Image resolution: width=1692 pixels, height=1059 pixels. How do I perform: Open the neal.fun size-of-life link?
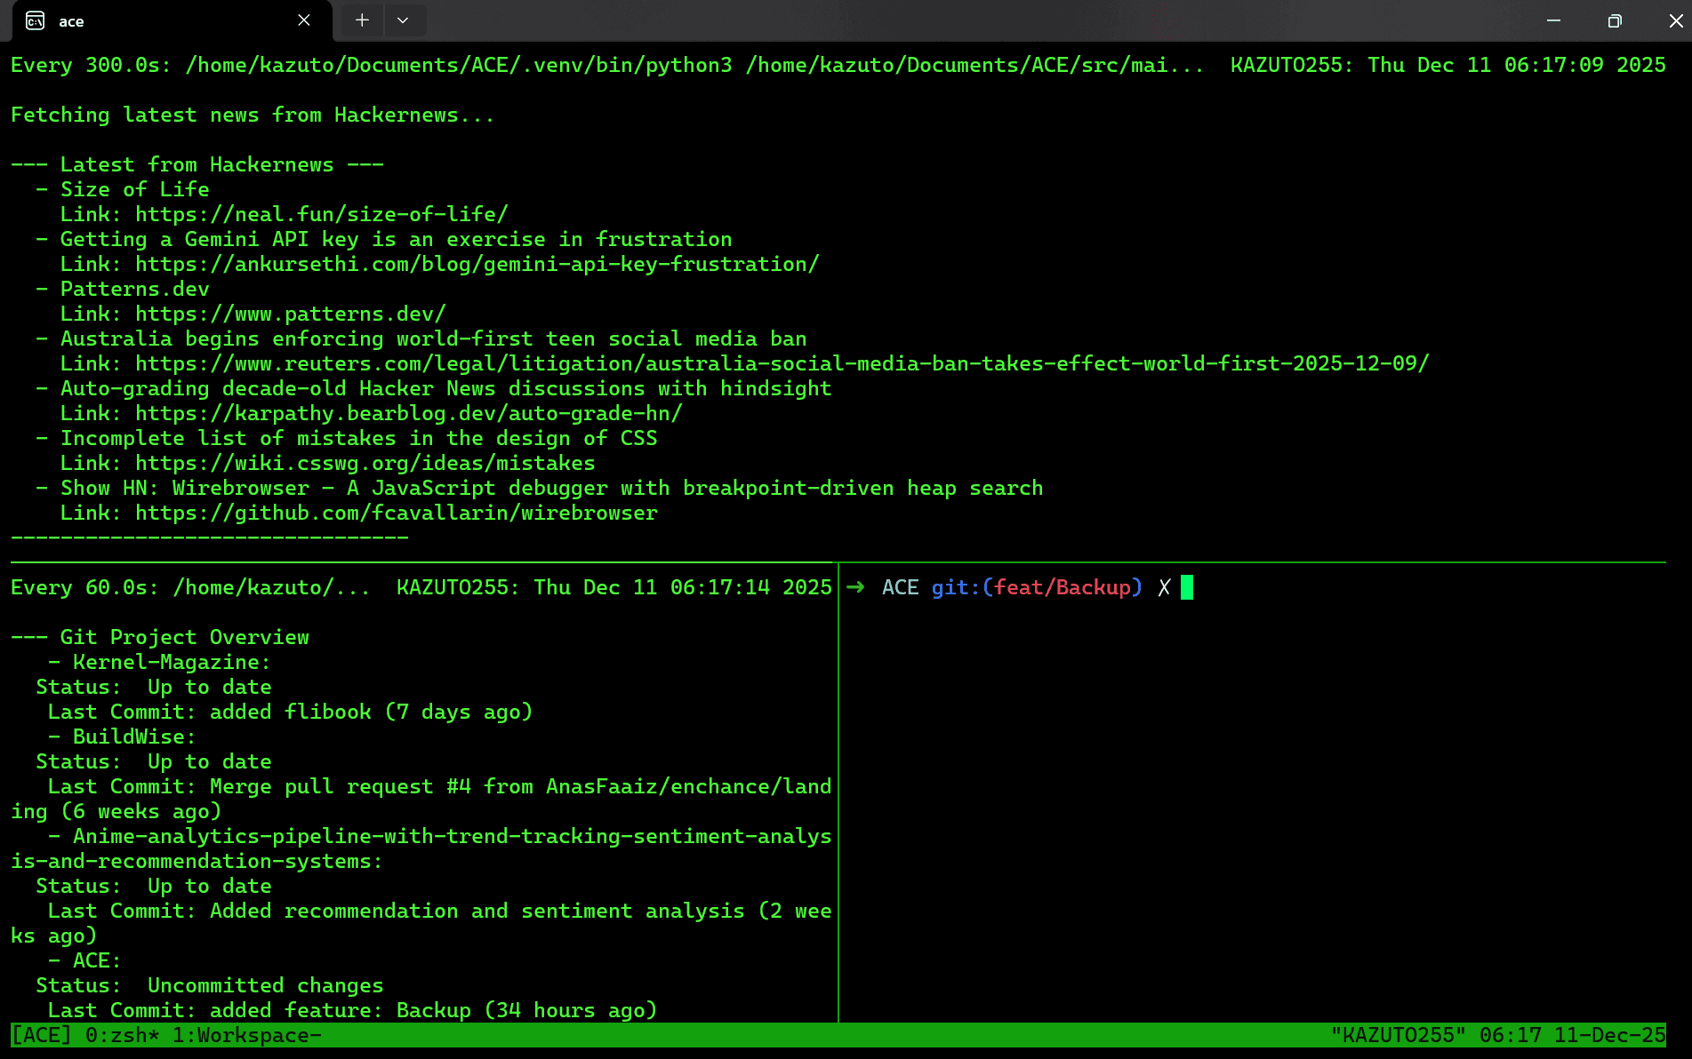pos(321,214)
